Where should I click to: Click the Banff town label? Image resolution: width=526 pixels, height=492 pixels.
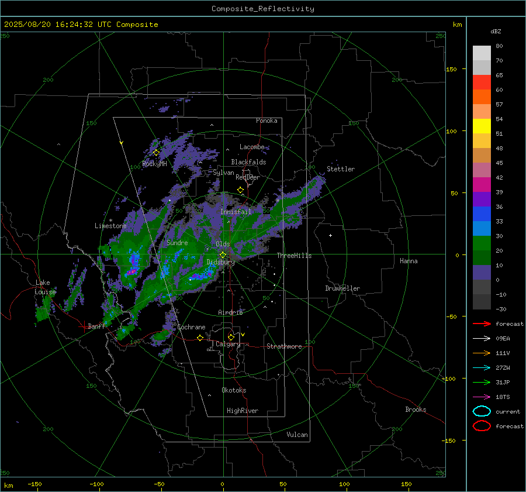click(x=96, y=326)
